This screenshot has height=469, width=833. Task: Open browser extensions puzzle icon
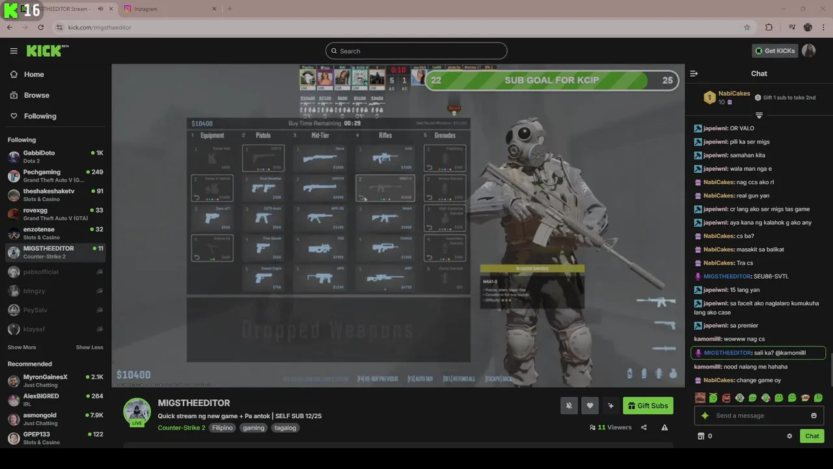(769, 27)
